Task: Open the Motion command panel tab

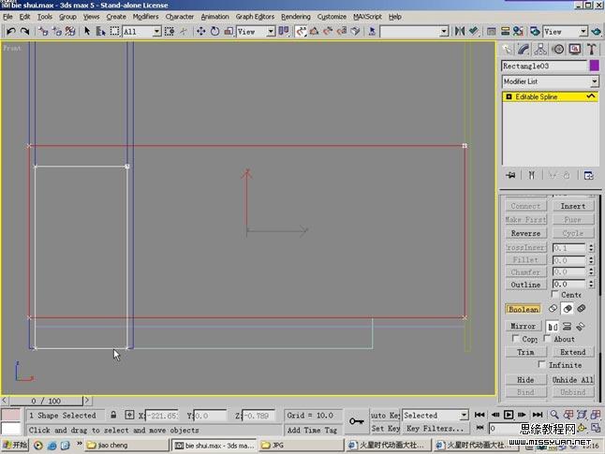Action: coord(558,49)
